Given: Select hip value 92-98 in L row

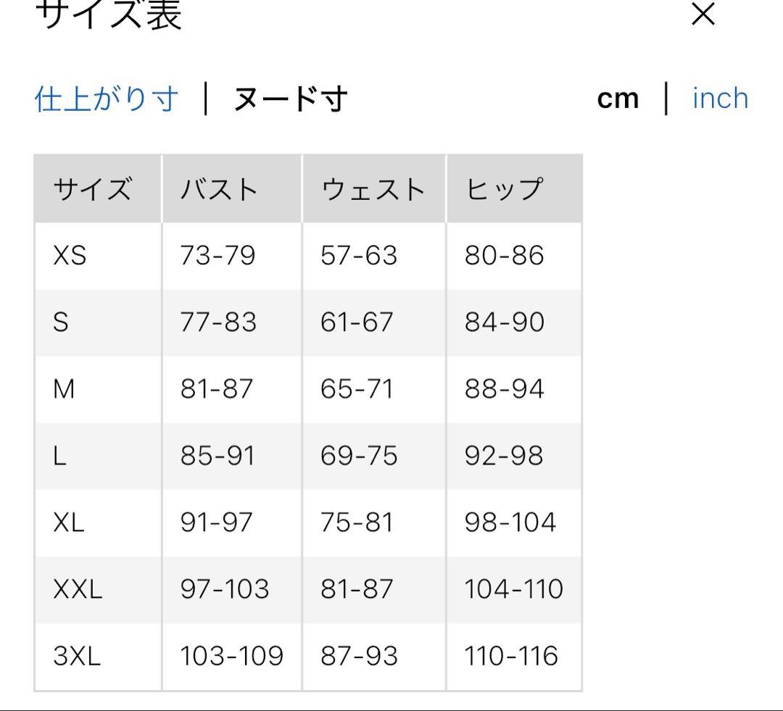Looking at the screenshot, I should click(x=503, y=456).
